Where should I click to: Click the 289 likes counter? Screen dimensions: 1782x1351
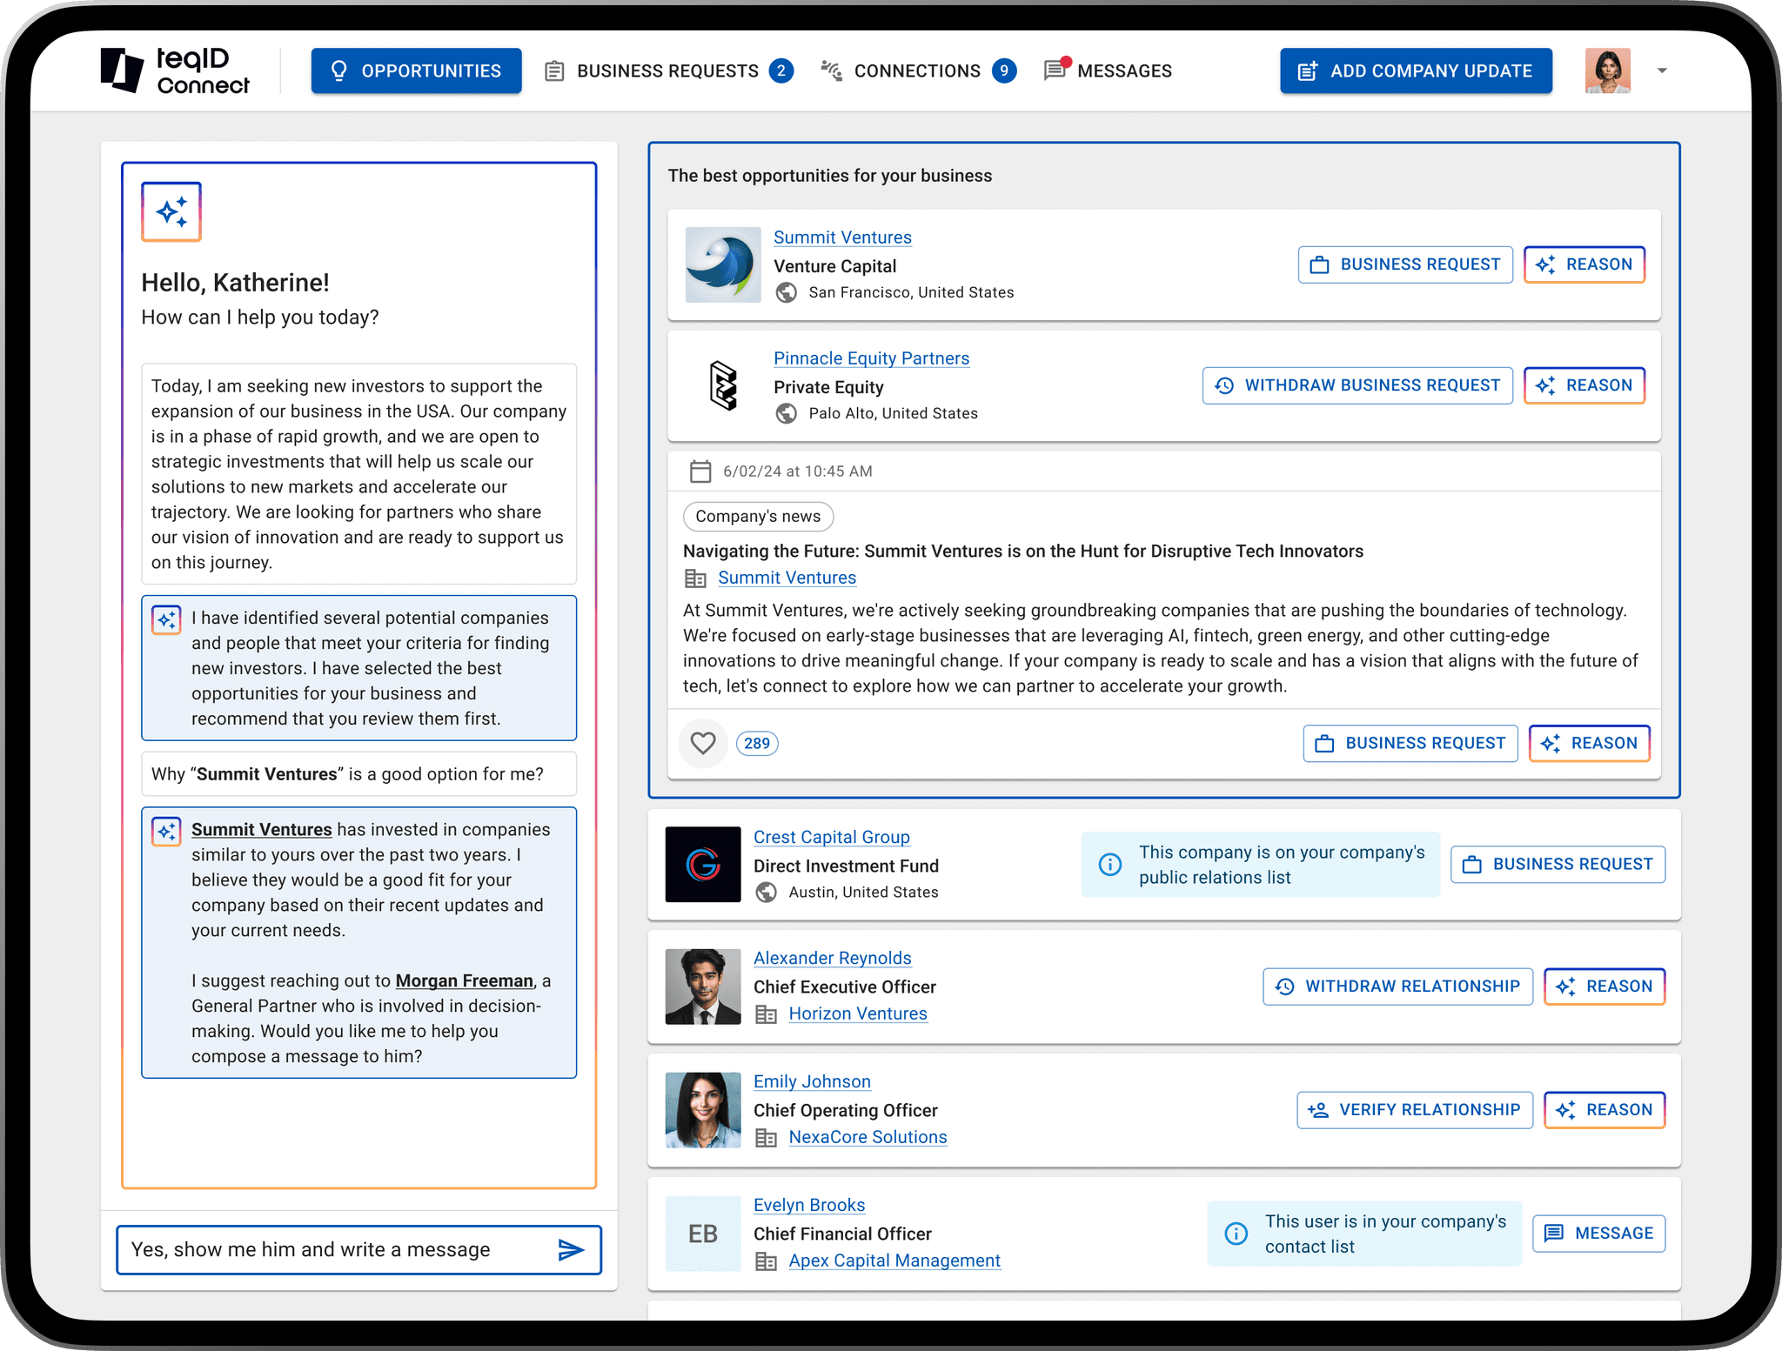757,744
